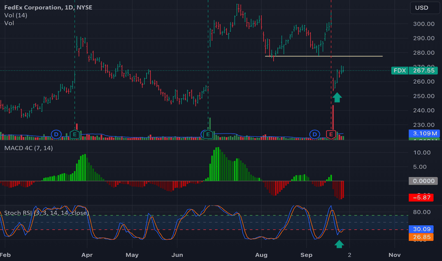Click the FDX symbol price tag

click(x=400, y=71)
